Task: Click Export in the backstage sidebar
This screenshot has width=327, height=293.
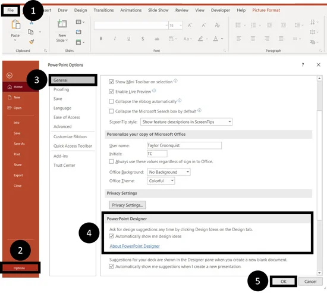Action: coord(18,175)
